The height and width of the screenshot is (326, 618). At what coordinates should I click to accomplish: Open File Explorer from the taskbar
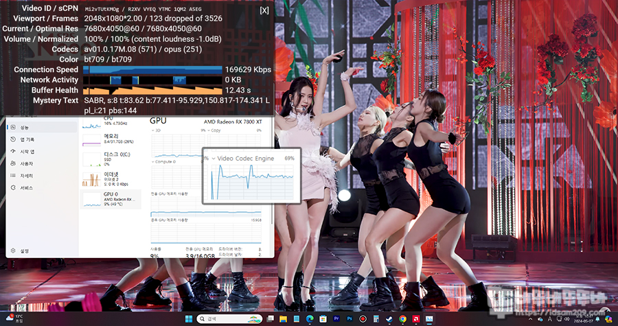tap(283, 318)
